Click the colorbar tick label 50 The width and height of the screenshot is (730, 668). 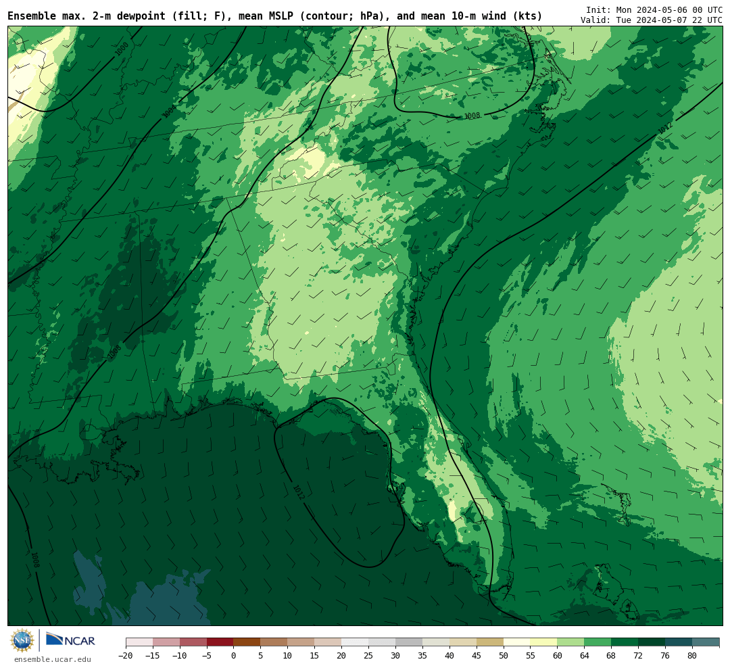pyautogui.click(x=504, y=656)
